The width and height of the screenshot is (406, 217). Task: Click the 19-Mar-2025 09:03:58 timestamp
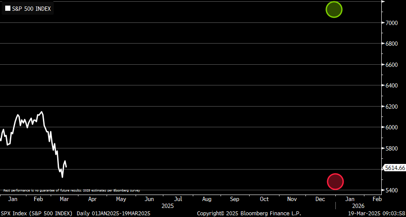point(376,214)
